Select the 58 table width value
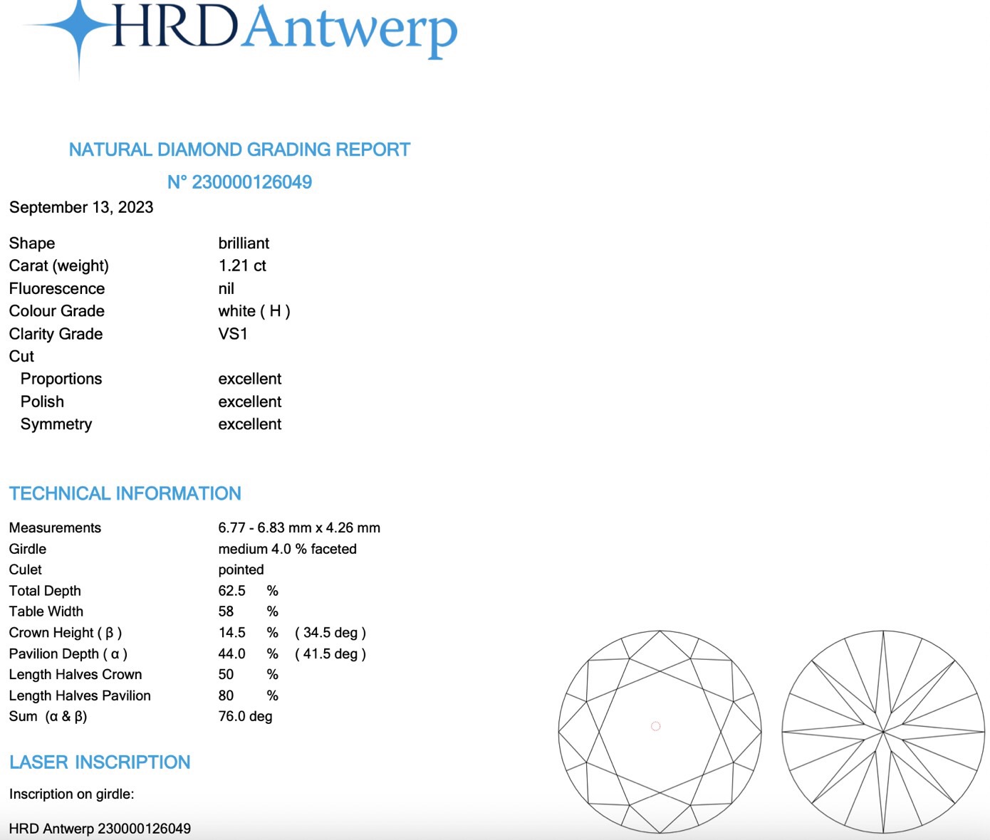 pos(226,611)
